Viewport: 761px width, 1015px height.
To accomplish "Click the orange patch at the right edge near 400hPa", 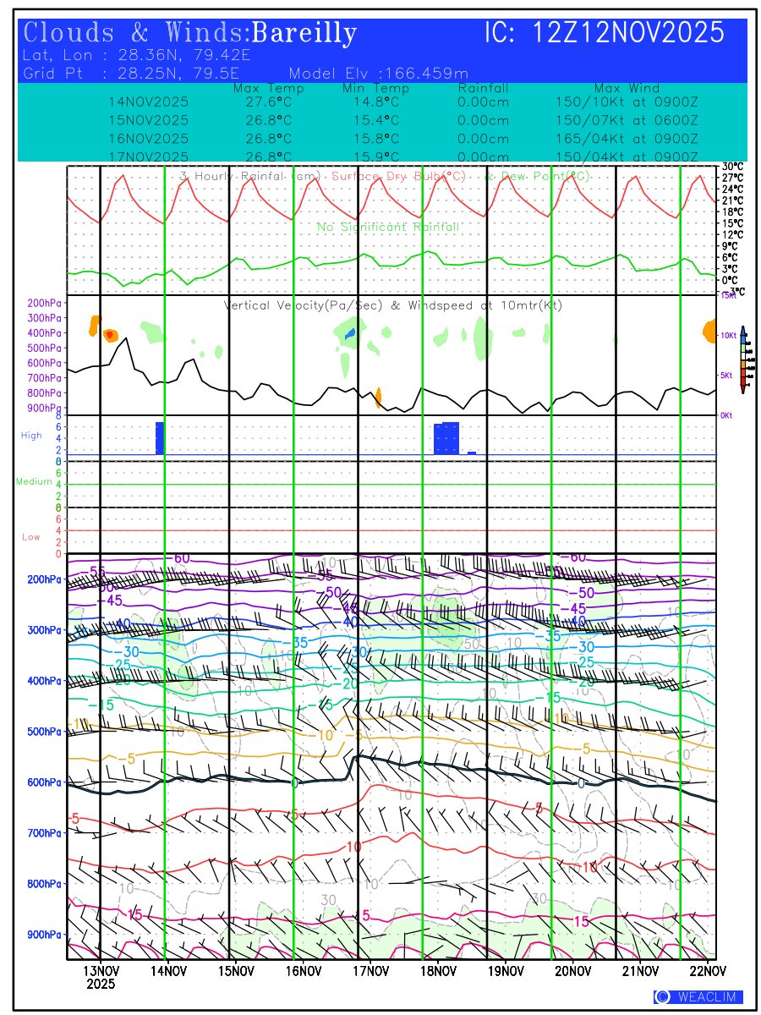I will tap(709, 332).
